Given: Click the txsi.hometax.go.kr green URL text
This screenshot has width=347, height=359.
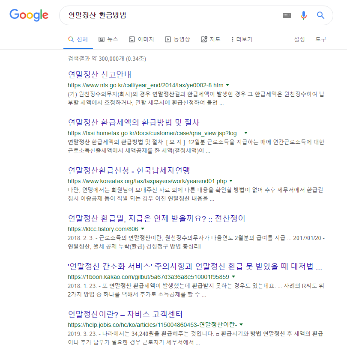Looking at the screenshot, I should [155, 133].
